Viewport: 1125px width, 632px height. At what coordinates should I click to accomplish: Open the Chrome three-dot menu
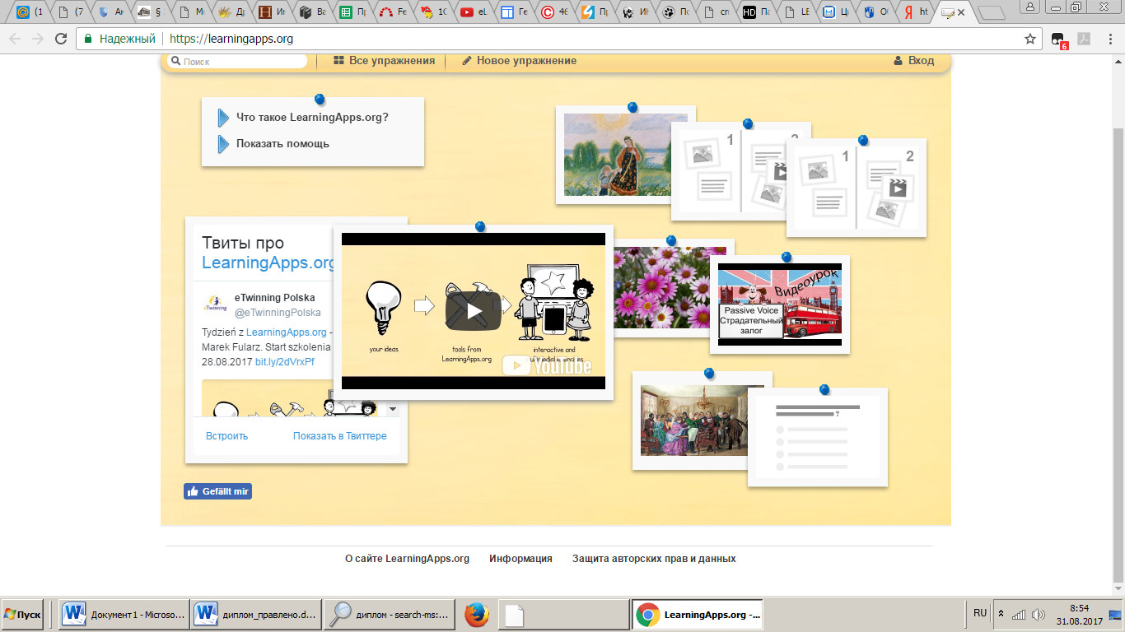tap(1109, 39)
